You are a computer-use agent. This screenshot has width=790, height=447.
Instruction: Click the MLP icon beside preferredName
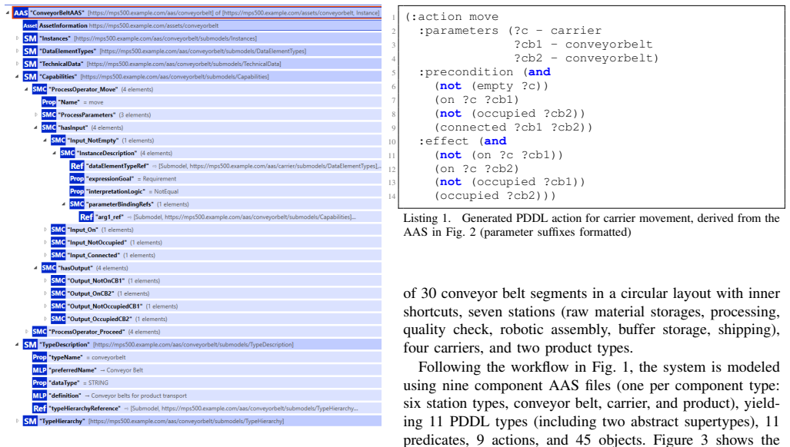coord(39,370)
